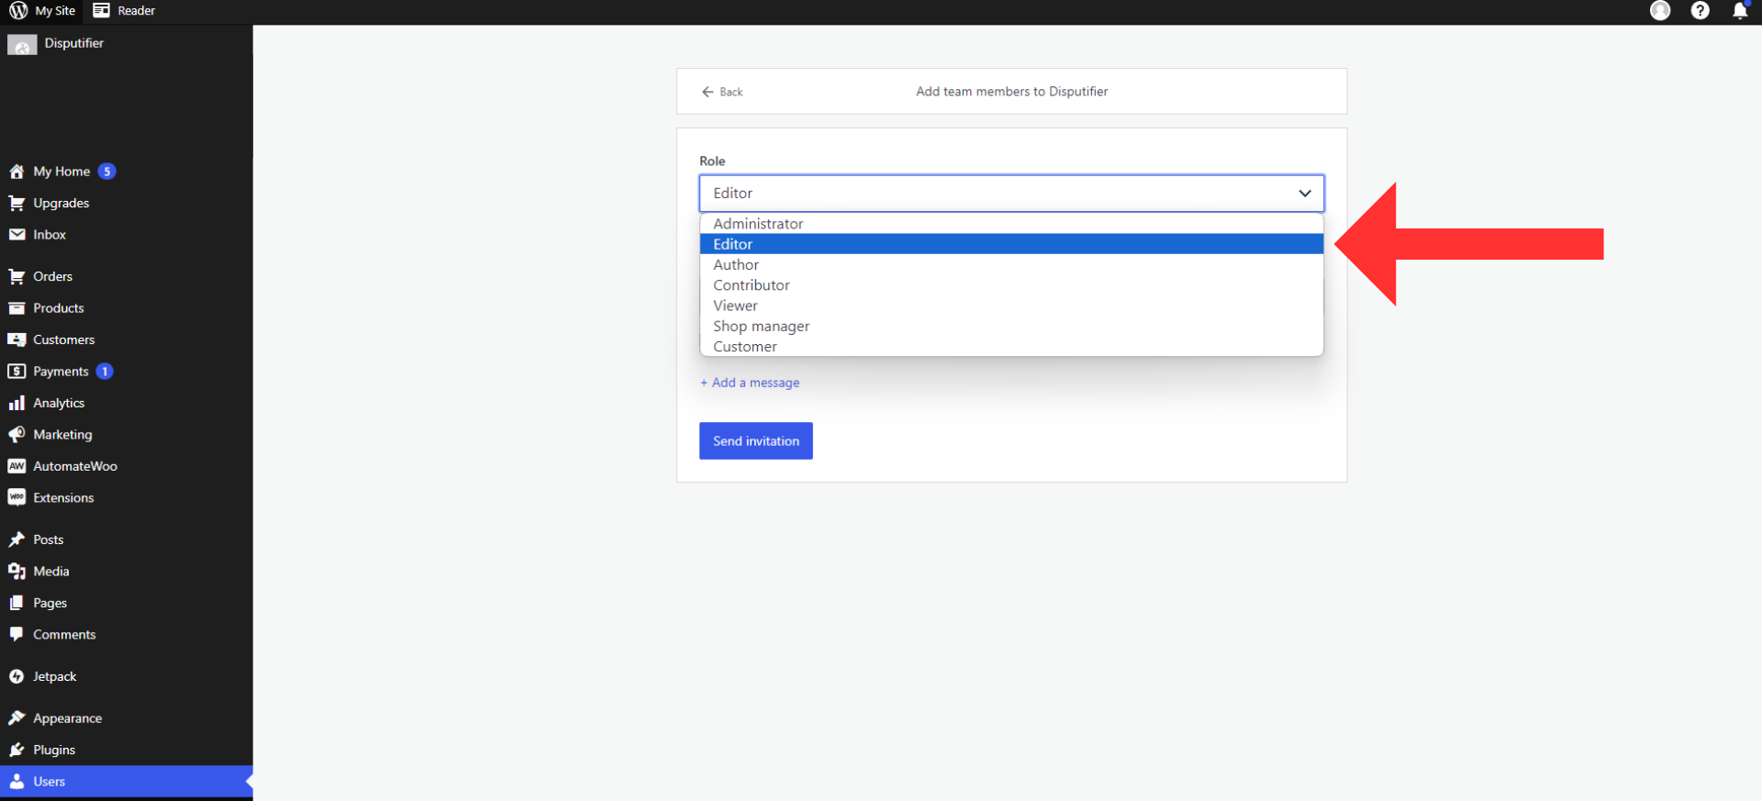The image size is (1762, 801).
Task: Open the Reader icon in top bar
Action: tap(102, 11)
